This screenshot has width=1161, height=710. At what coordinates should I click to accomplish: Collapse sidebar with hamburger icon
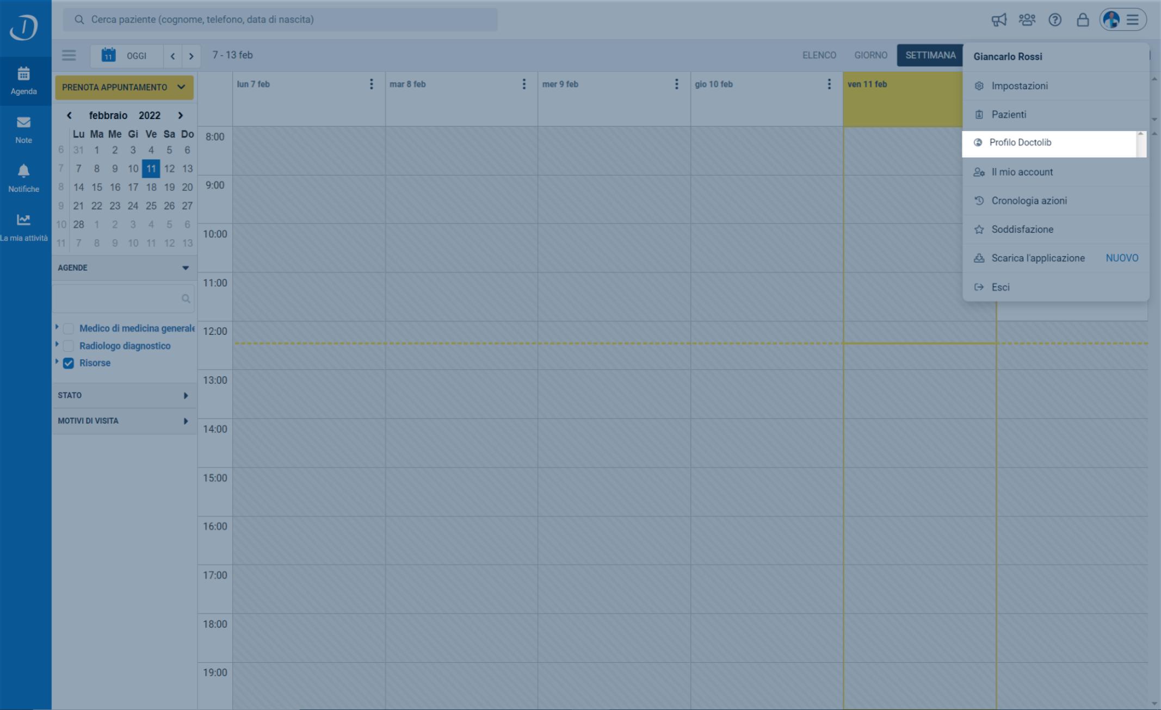[x=69, y=55]
